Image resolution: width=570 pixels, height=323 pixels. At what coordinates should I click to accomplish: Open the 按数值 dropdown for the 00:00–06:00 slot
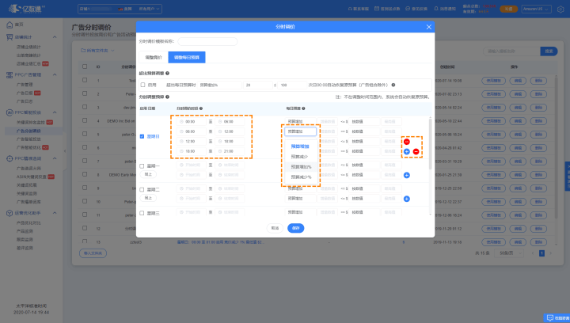pos(365,122)
